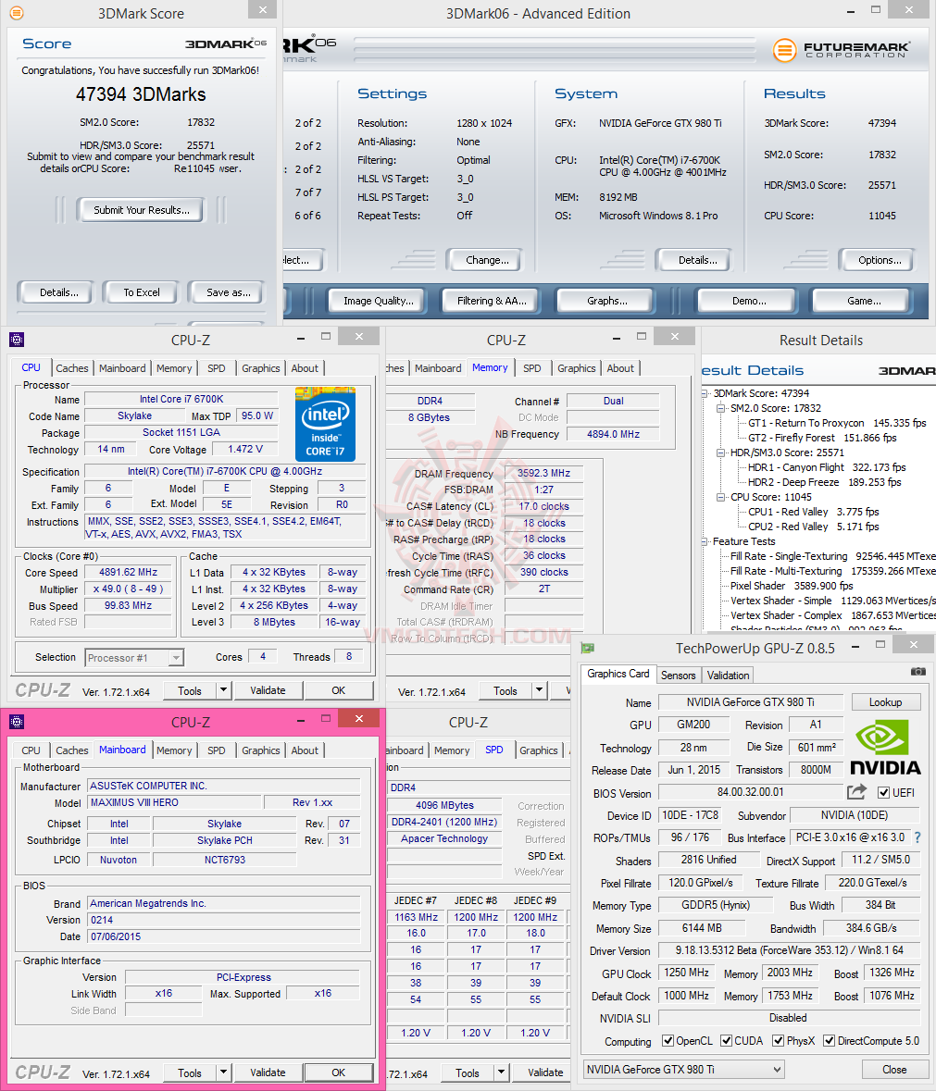Screen dimensions: 936x1091
Task: Click the MAXIMUS VIII HERO model field
Action: click(x=175, y=802)
